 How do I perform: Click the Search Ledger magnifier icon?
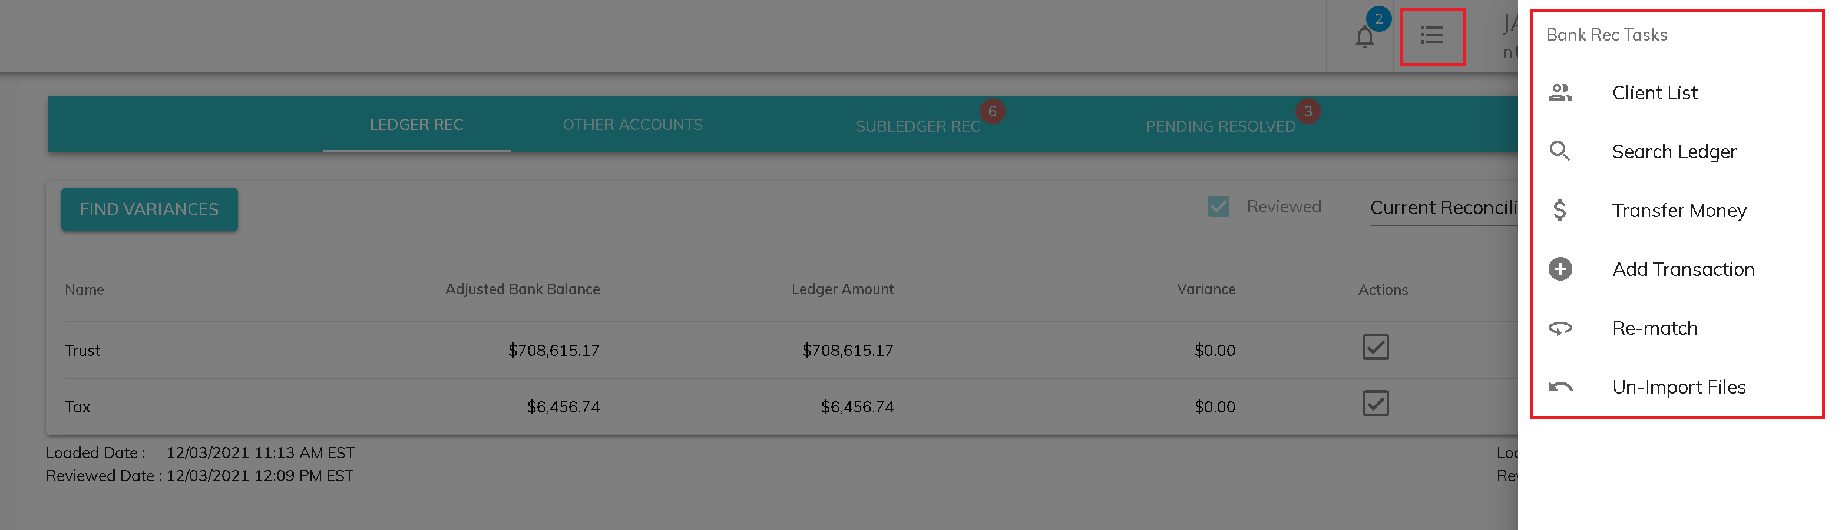click(1560, 152)
